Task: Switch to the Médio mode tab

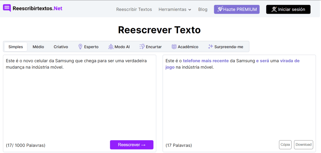Action: coord(38,47)
